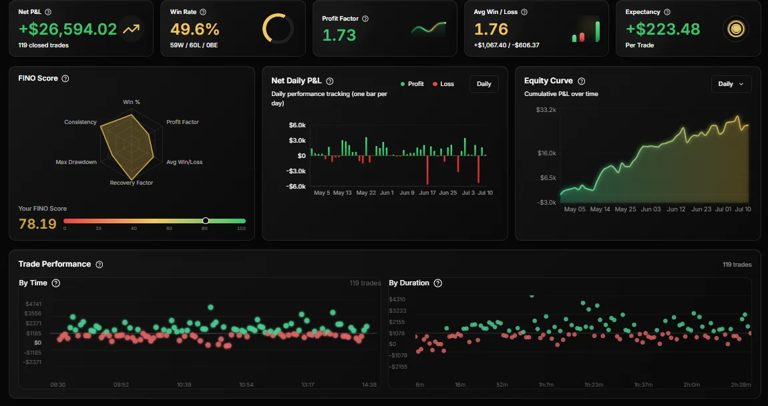Click the Win % radar axis label

click(132, 102)
